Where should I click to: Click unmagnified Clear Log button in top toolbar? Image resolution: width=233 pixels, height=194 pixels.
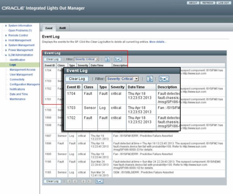[x=52, y=59]
